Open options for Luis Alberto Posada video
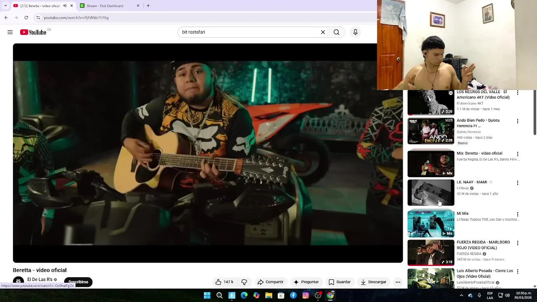The width and height of the screenshot is (537, 302). click(517, 271)
